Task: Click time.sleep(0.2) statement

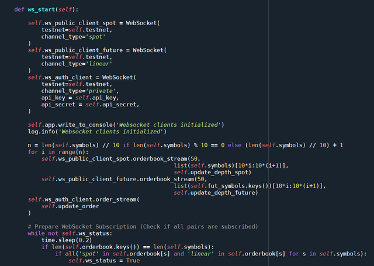Action: (x=67, y=240)
